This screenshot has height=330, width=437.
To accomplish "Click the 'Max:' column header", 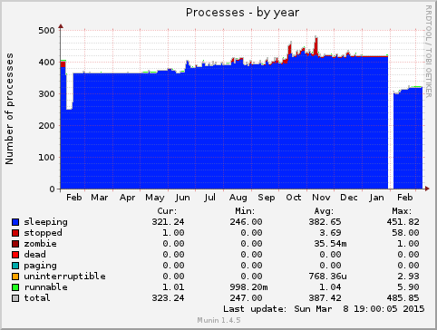I will coord(402,211).
